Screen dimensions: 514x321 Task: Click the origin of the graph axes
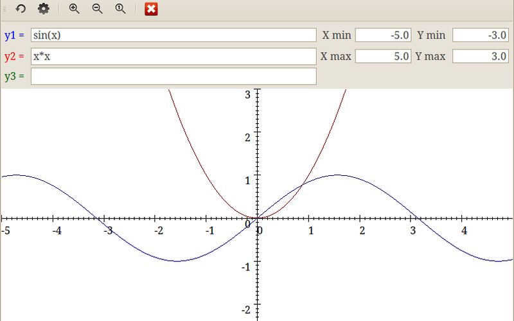[x=258, y=218]
